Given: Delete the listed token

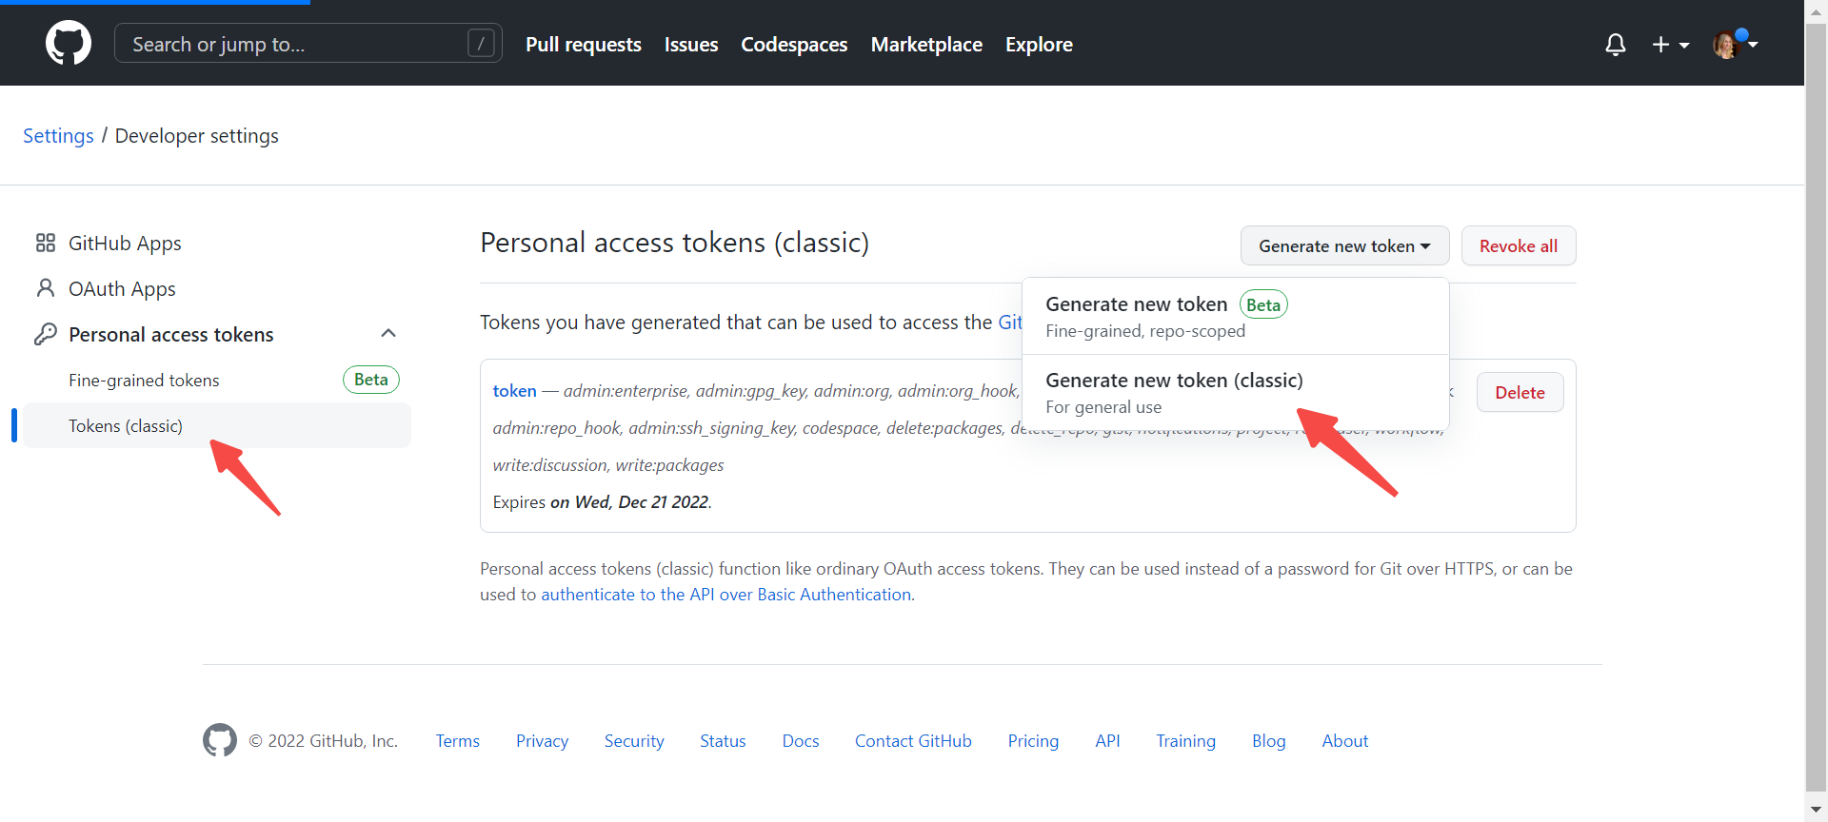Looking at the screenshot, I should [x=1520, y=392].
